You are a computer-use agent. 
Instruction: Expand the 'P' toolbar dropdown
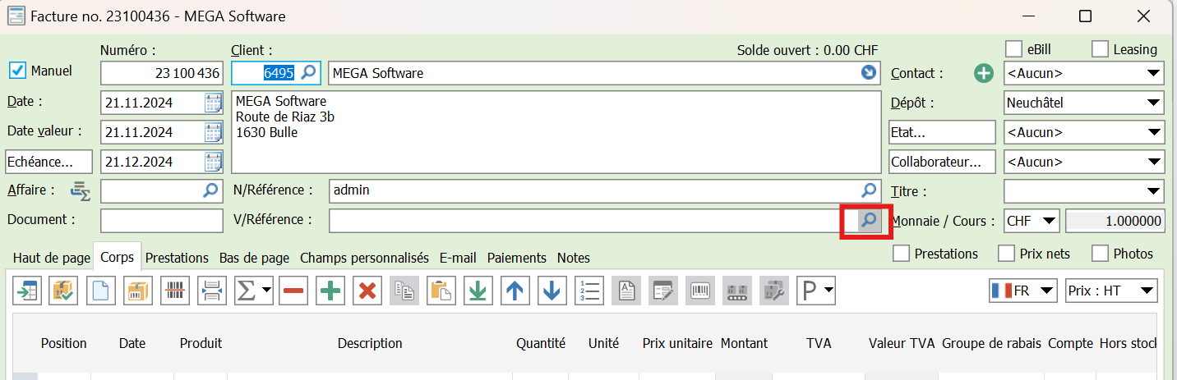tap(828, 291)
